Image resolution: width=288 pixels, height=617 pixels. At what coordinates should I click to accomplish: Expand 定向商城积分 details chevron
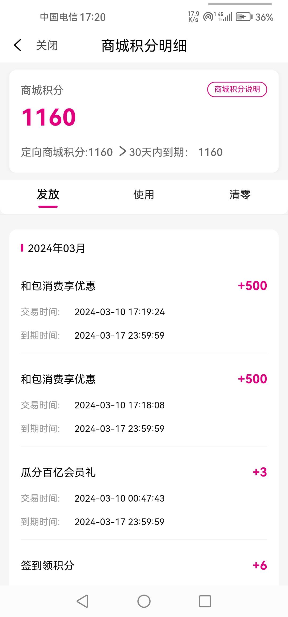coord(122,151)
